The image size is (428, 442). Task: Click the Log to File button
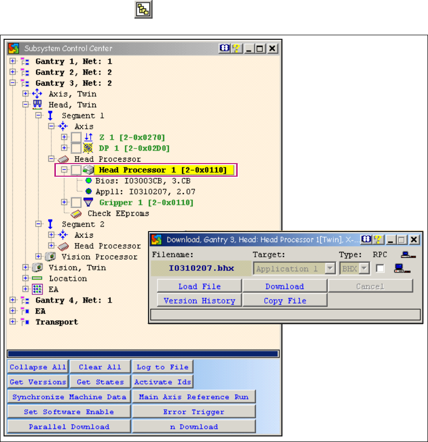pyautogui.click(x=163, y=366)
